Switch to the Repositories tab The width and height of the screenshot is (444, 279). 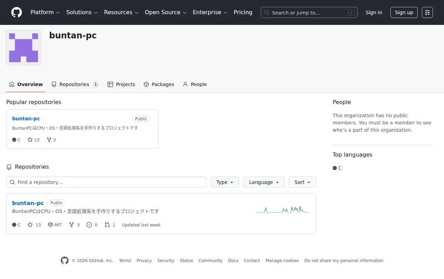(75, 84)
